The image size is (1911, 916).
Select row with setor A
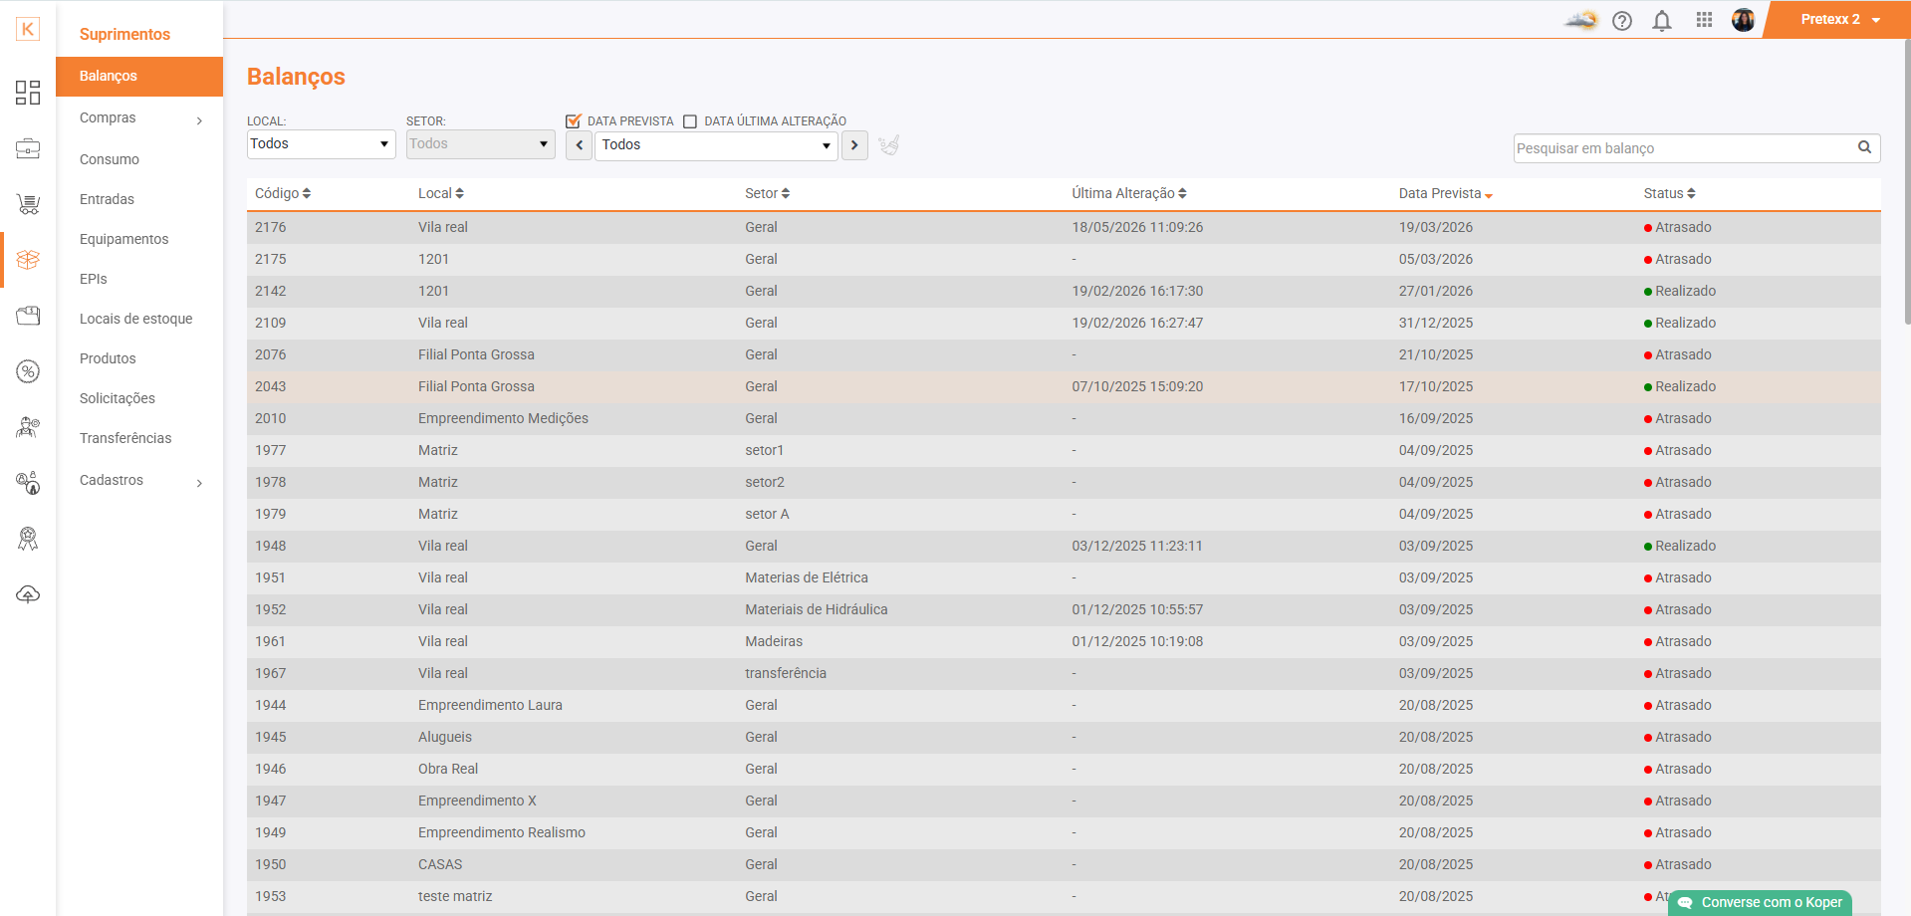(1064, 514)
